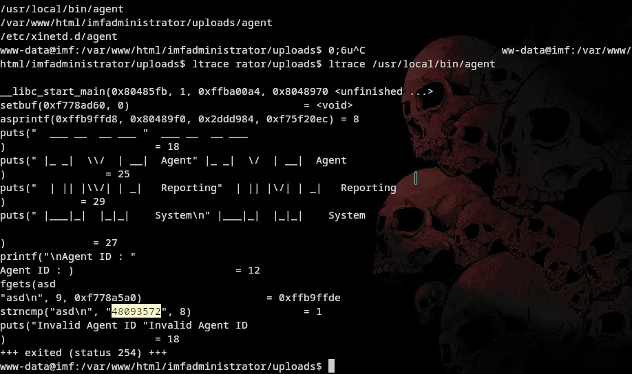The image size is (632, 374).
Task: Click the terminal cursor block at the prompt
Action: (x=331, y=366)
